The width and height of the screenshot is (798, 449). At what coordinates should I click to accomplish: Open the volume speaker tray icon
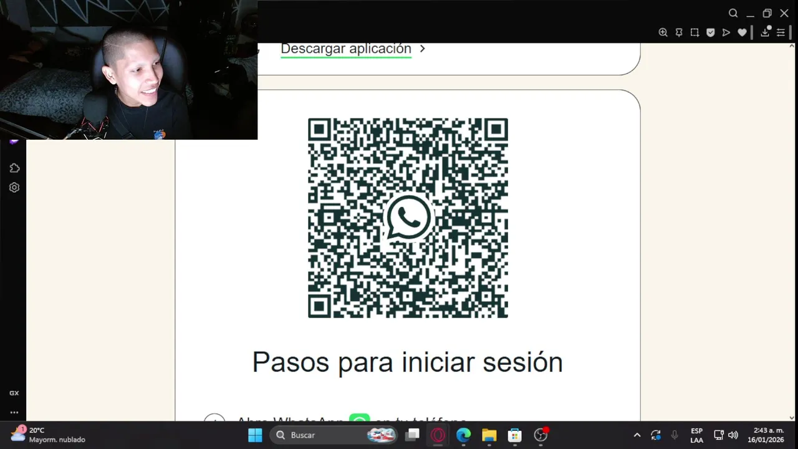tap(733, 435)
